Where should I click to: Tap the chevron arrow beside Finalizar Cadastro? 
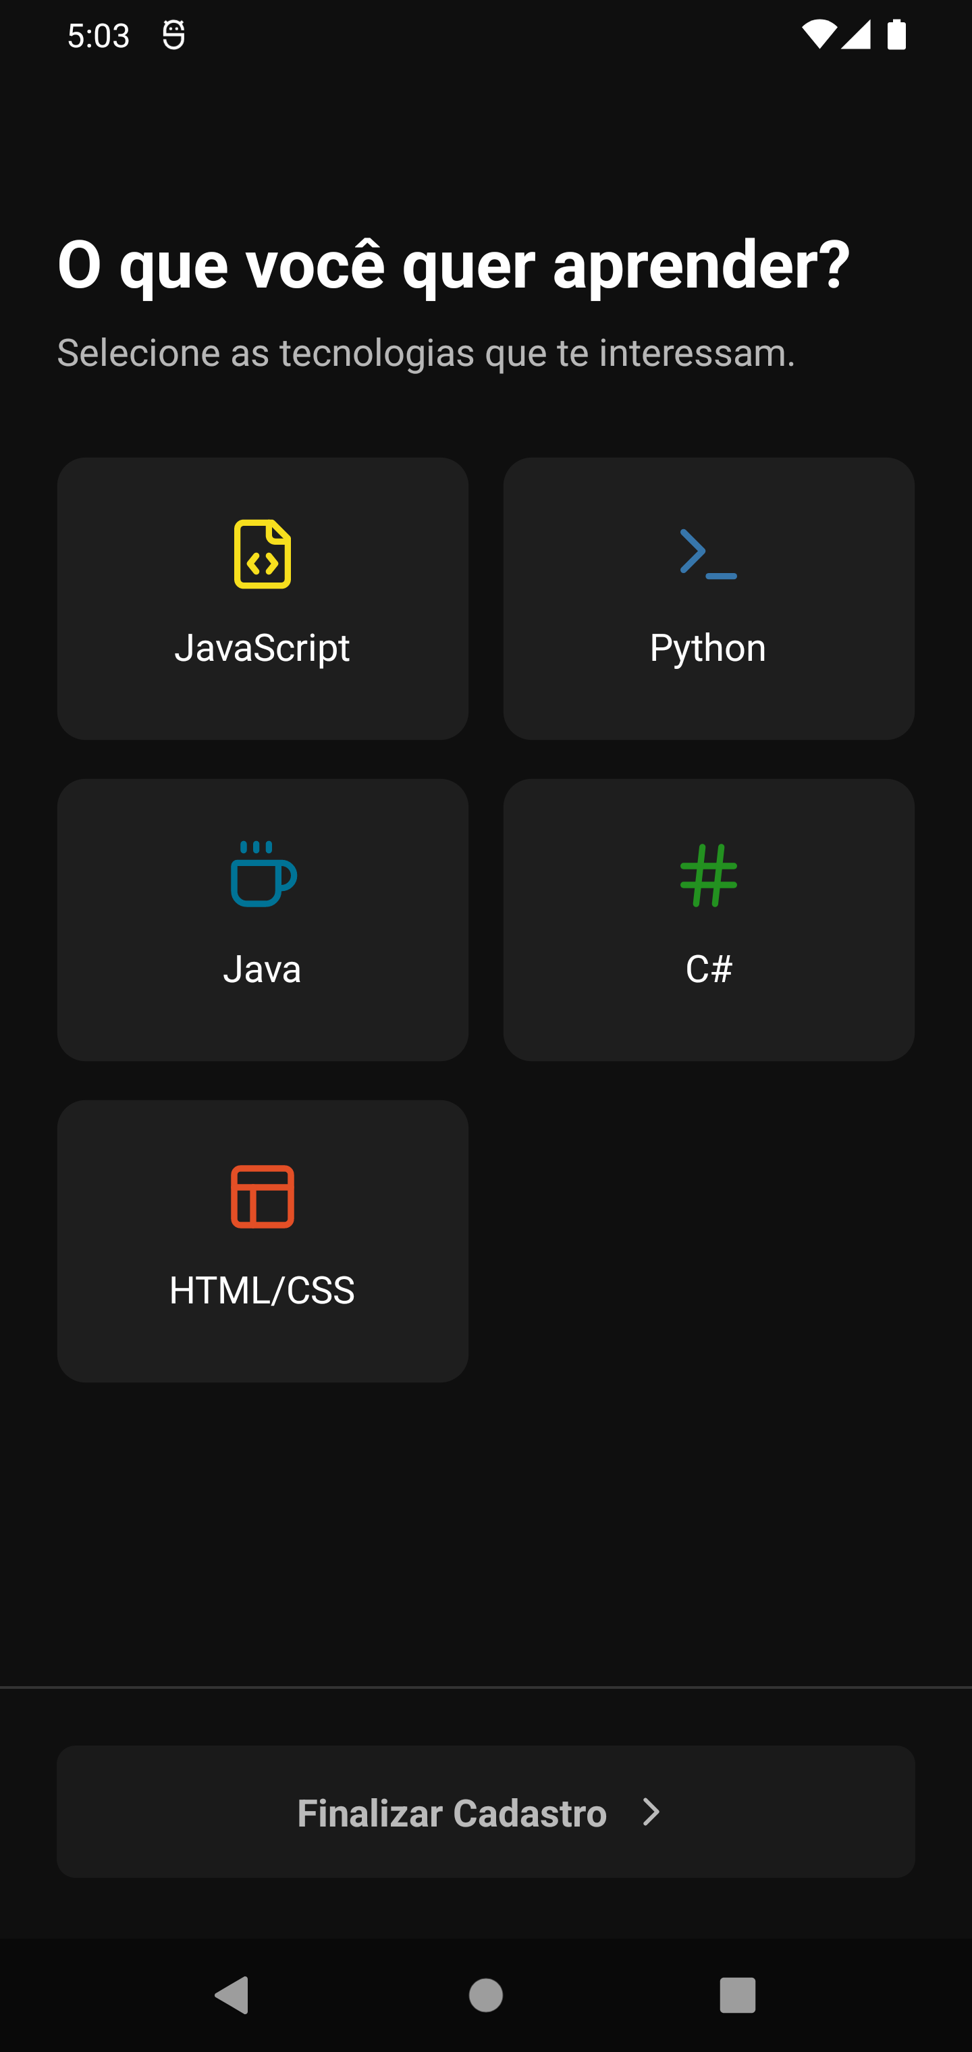coord(652,1812)
